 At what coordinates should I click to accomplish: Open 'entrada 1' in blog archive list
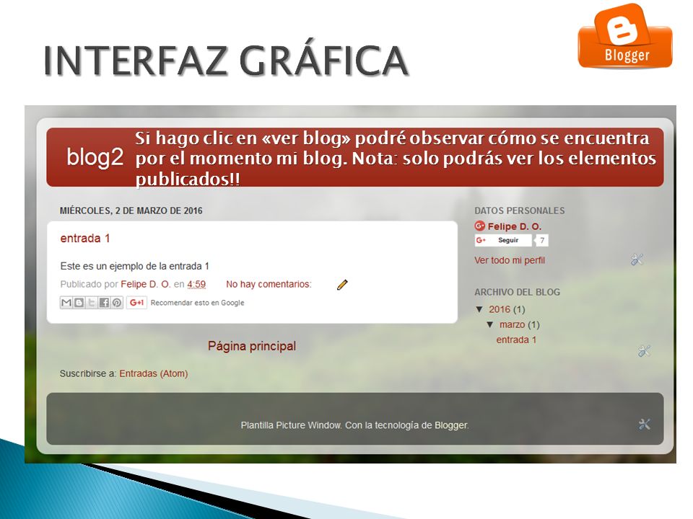516,340
